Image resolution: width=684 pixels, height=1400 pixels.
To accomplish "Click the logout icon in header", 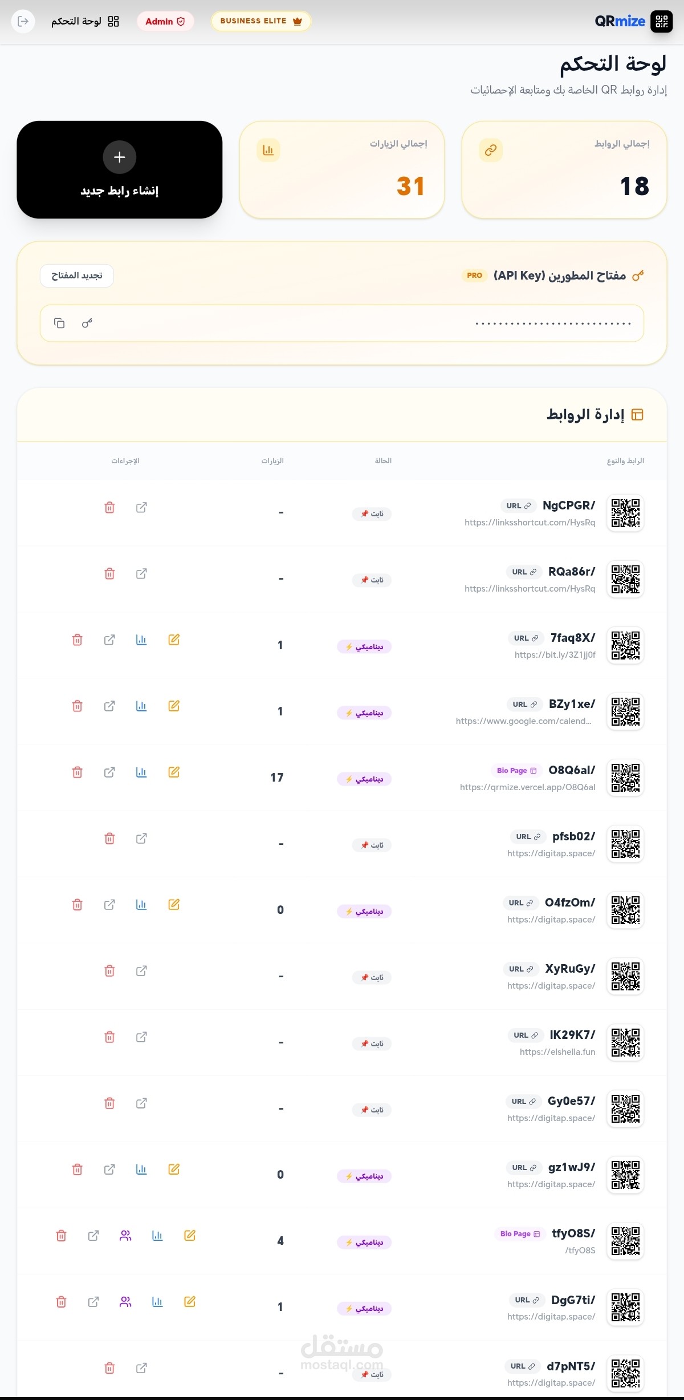I will (x=23, y=22).
